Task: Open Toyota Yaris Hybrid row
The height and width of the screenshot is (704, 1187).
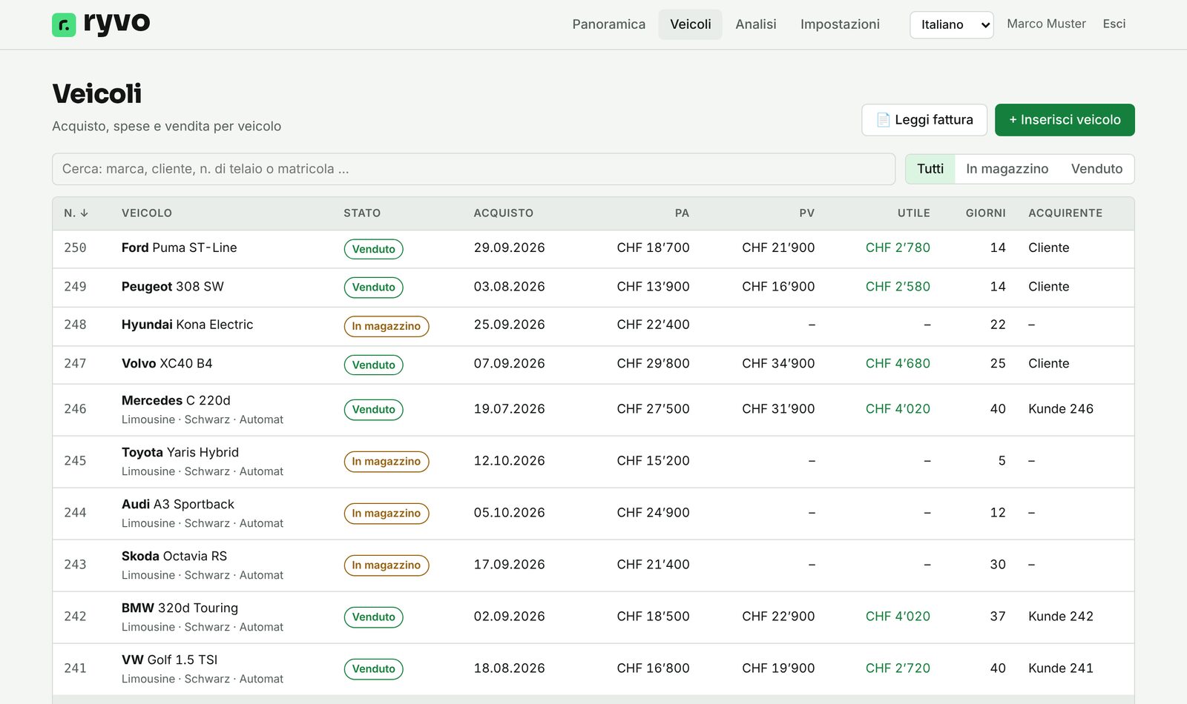Action: [593, 462]
